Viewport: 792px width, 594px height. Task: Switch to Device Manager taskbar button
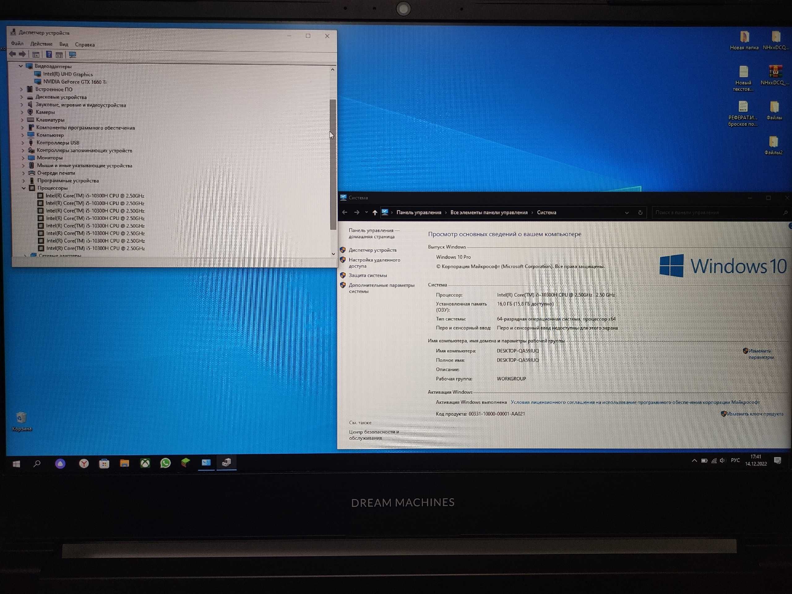click(227, 462)
